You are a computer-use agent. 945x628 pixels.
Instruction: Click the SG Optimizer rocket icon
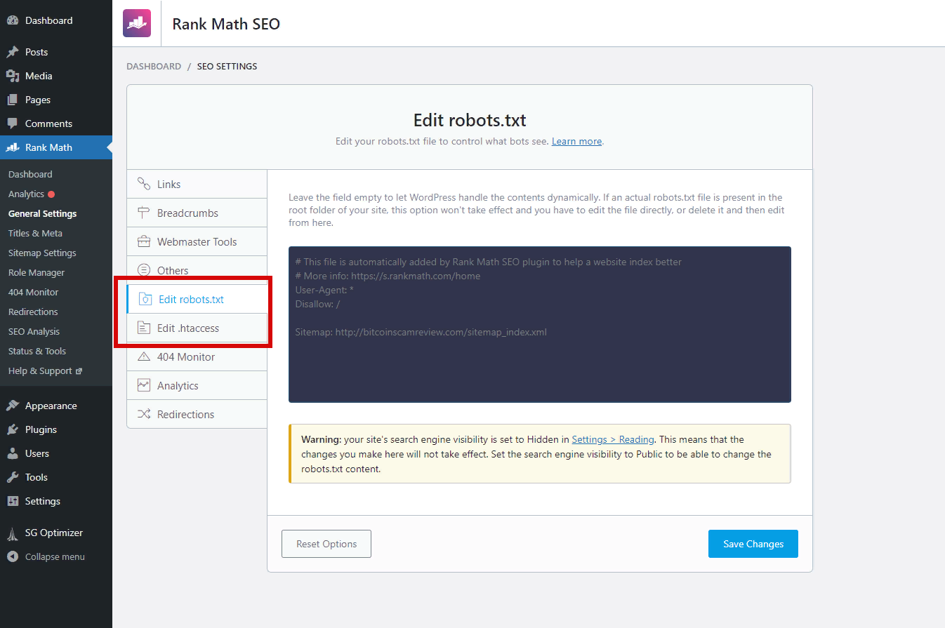[13, 533]
